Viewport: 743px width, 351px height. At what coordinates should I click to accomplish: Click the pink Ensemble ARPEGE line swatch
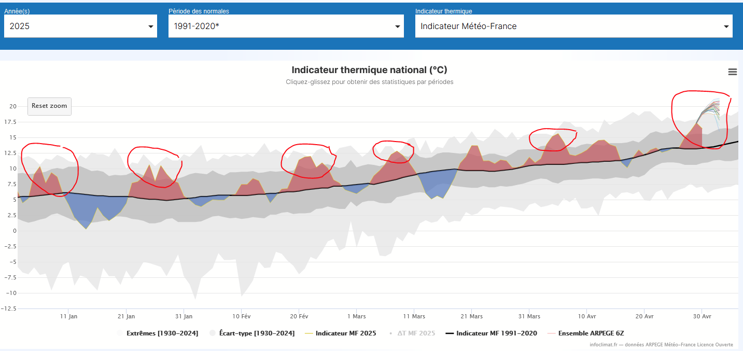[552, 333]
